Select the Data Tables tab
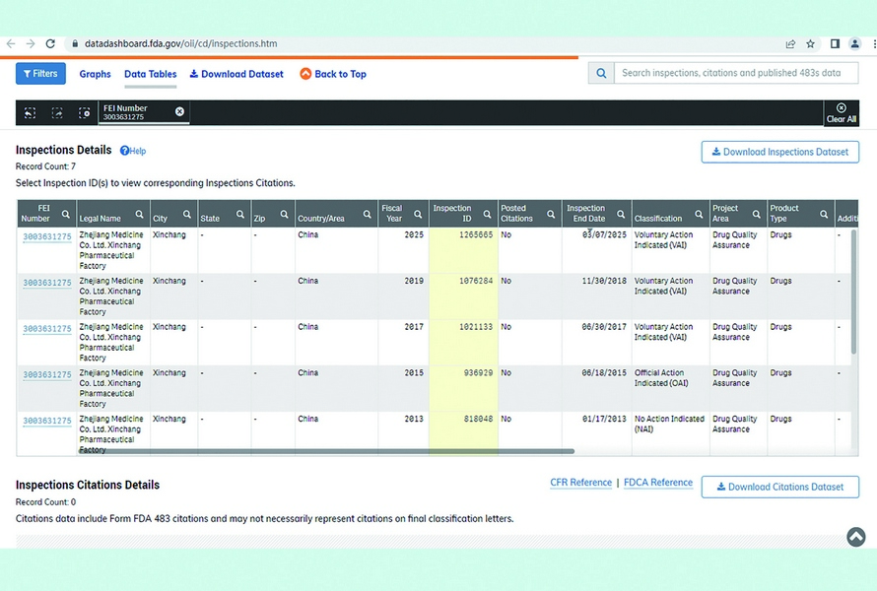The image size is (877, 591). [x=150, y=74]
